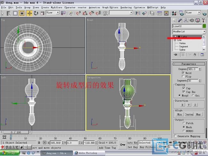This screenshot has width=208, height=156.
Task: Enable Generate Mapping Coords checkbox
Action: tap(175, 136)
